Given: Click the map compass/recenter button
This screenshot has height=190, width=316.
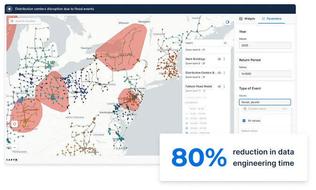Looking at the screenshot, I should pyautogui.click(x=14, y=124).
